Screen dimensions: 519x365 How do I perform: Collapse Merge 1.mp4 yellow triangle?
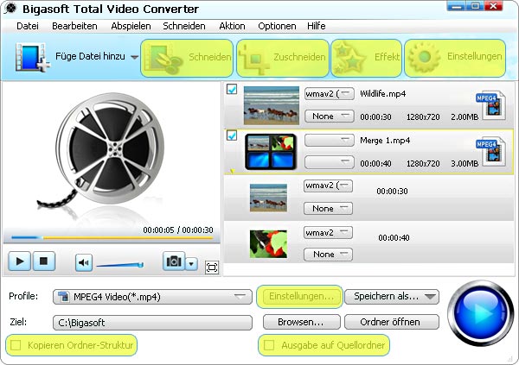coord(232,171)
